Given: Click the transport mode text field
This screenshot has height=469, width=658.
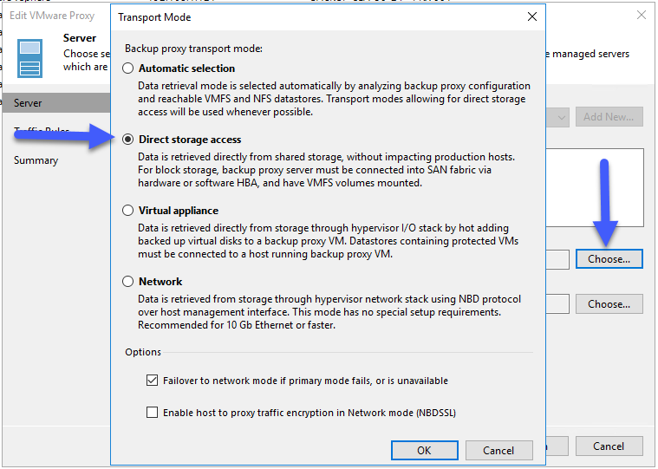Looking at the screenshot, I should pos(557,259).
